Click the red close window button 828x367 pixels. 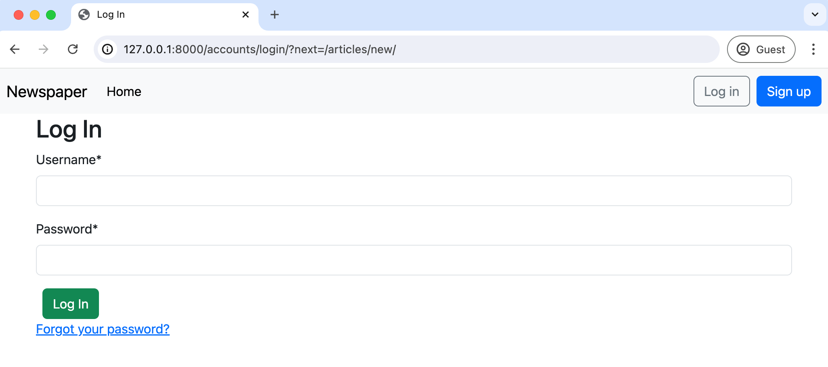pyautogui.click(x=19, y=15)
